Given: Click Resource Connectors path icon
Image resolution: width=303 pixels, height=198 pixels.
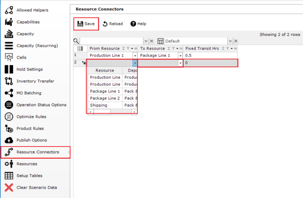Looking at the screenshot, I should click(9, 152).
